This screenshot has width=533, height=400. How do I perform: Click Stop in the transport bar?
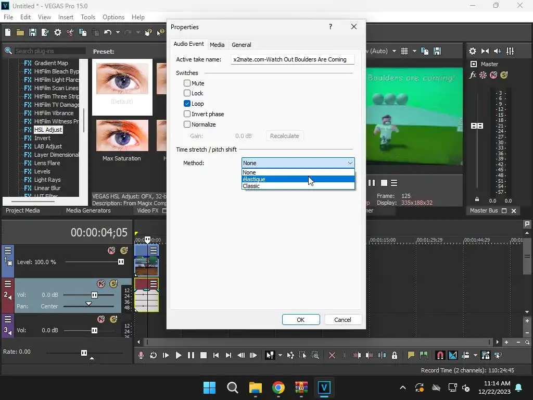204,355
